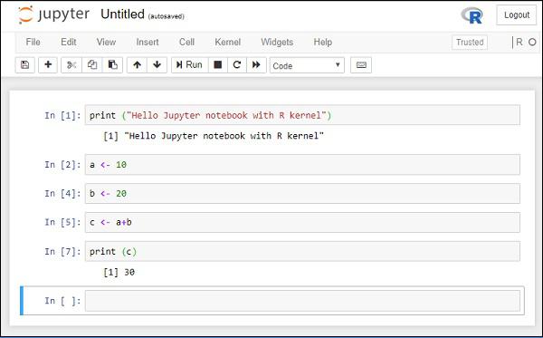
Task: Click the In [2]: prompt
Action: point(62,165)
